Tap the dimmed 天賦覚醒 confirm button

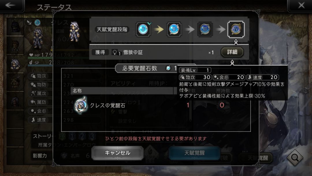194,153
